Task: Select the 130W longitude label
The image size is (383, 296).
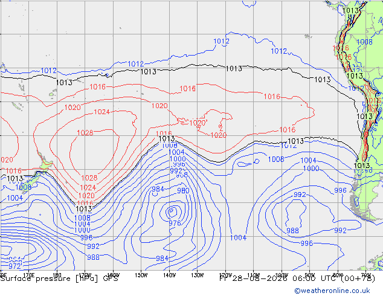Action: [x=198, y=275]
